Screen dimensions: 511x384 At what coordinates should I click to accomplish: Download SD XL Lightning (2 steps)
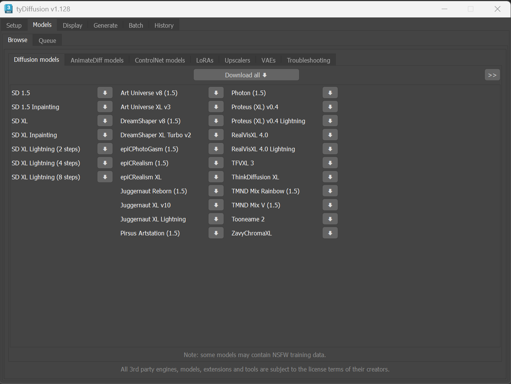(x=105, y=149)
